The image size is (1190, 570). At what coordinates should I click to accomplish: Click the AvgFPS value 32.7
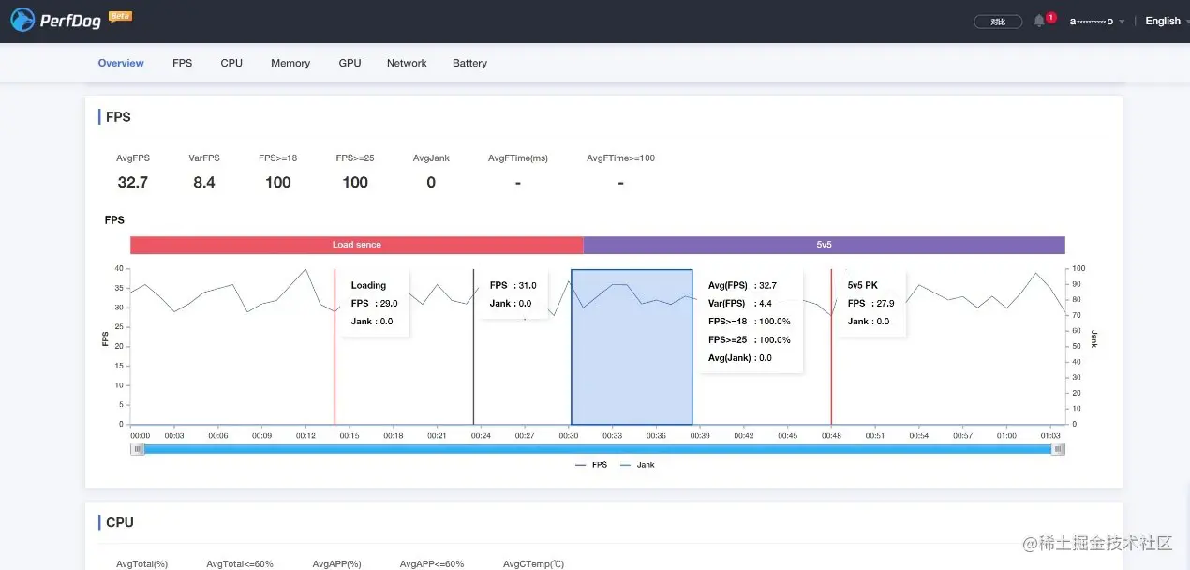point(133,182)
